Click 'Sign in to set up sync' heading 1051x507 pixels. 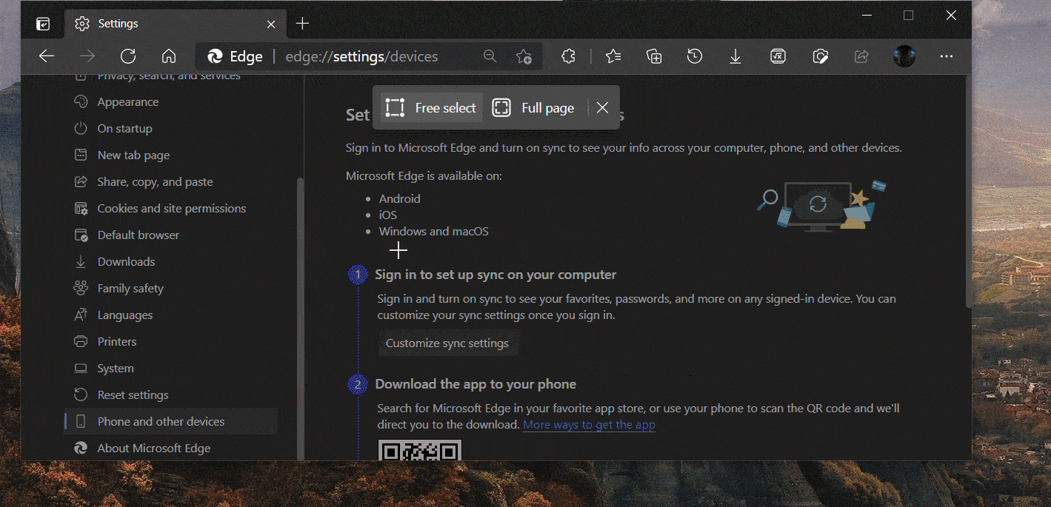point(496,275)
